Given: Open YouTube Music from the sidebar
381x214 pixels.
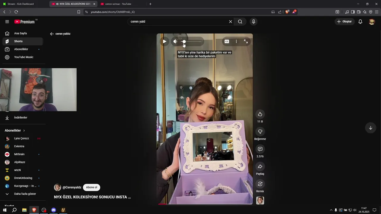Looking at the screenshot, I should (x=23, y=57).
